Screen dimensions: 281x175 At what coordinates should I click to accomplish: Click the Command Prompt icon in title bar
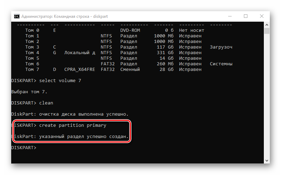point(16,16)
